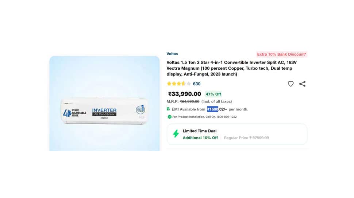Viewport: 354px width, 198px height.
Task: Click the star rating icons
Action: tap(179, 84)
